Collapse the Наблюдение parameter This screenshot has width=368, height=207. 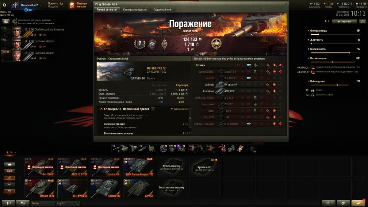point(316,81)
